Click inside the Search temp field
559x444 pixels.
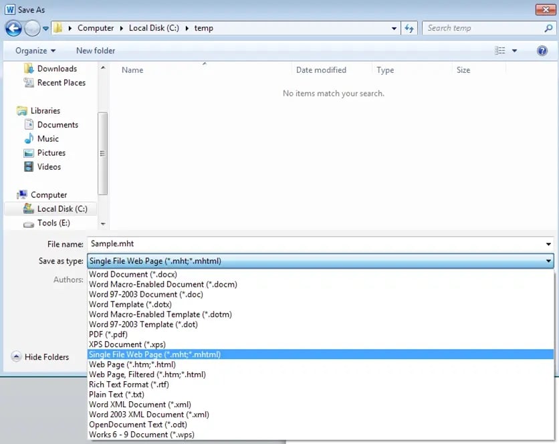coord(481,28)
